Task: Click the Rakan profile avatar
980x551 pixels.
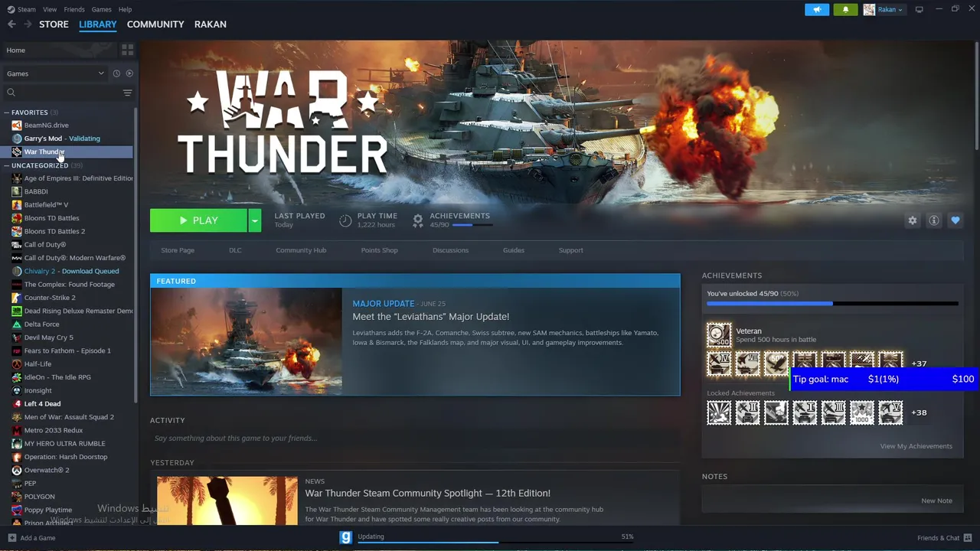Action: pyautogui.click(x=869, y=9)
